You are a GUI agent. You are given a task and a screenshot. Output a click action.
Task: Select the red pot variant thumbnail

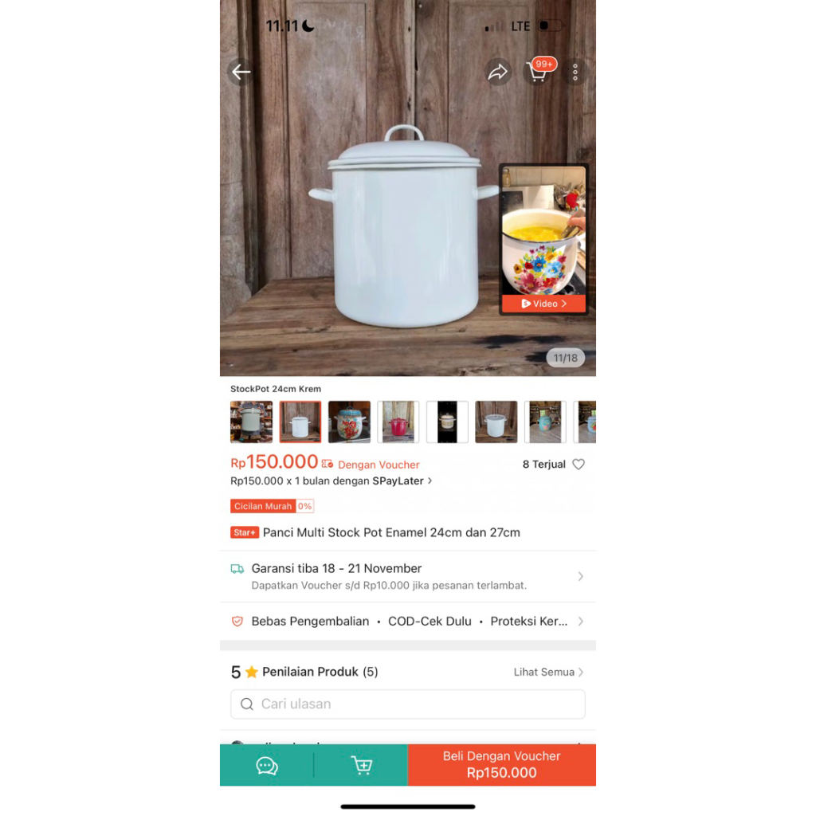(x=398, y=422)
